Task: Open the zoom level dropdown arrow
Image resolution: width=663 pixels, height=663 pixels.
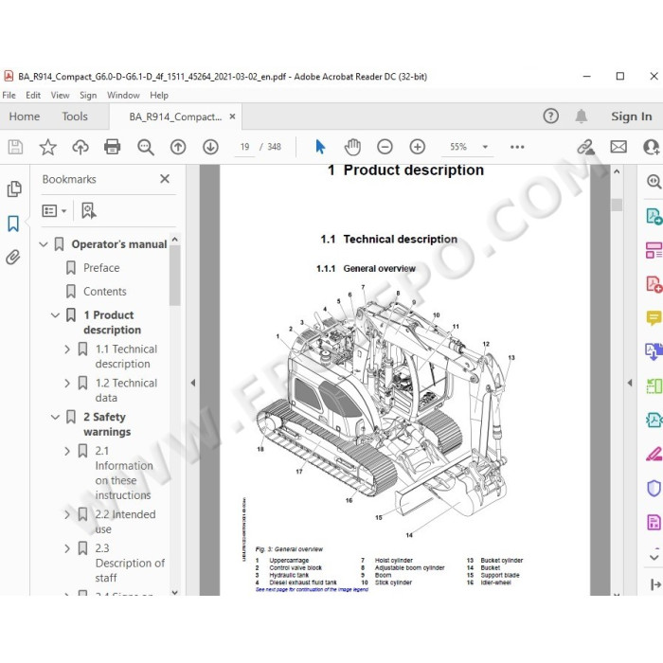Action: tap(485, 147)
